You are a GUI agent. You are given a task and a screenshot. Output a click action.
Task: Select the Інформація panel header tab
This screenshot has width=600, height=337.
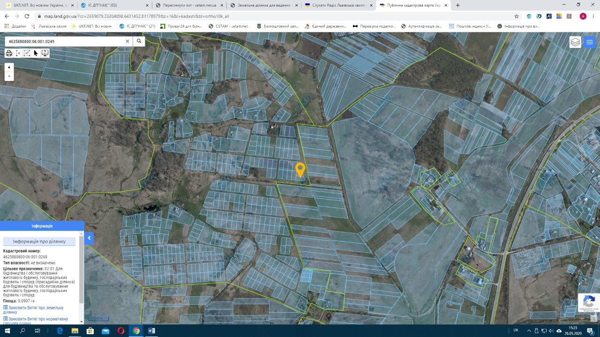(42, 226)
